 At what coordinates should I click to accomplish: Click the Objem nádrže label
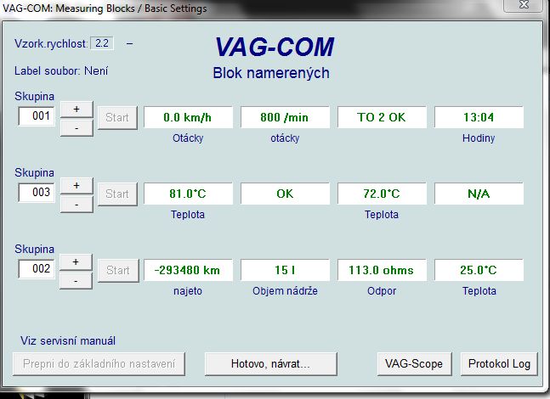click(x=285, y=291)
